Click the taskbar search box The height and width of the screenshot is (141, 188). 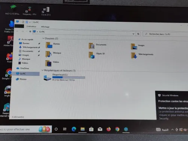point(26,129)
